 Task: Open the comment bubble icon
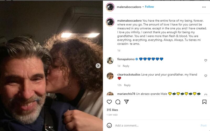coord(118,102)
